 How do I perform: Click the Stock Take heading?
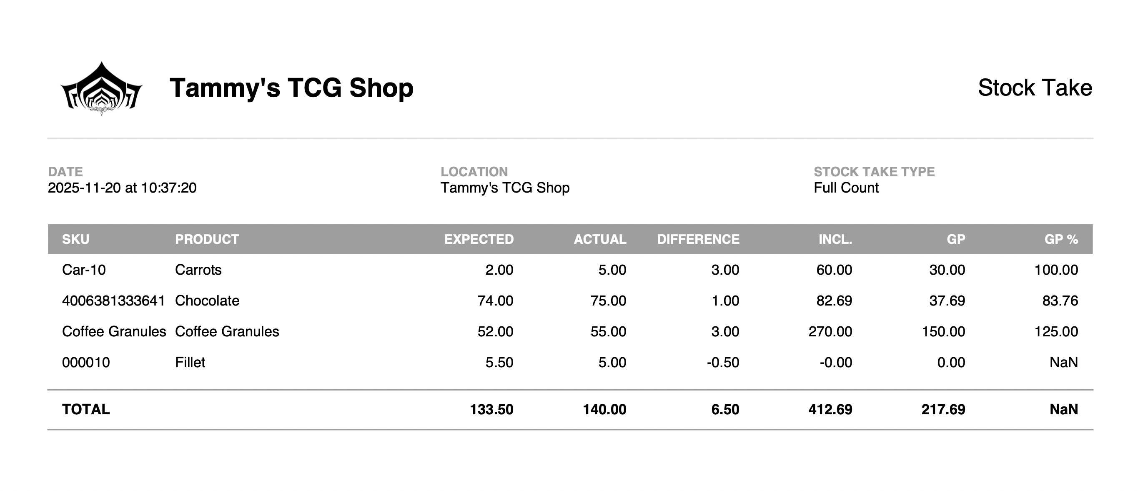[x=1034, y=88]
